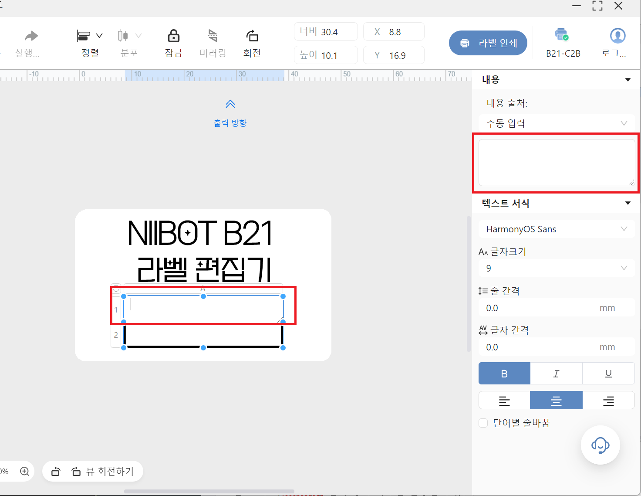The image size is (641, 496).
Task: Click the content text area
Action: [557, 163]
